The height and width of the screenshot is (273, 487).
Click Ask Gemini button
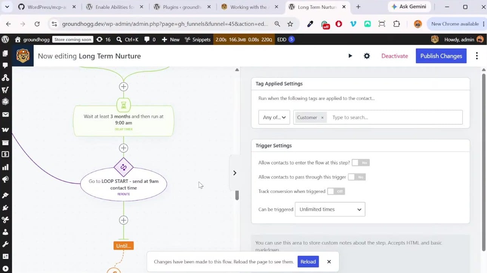click(x=409, y=6)
